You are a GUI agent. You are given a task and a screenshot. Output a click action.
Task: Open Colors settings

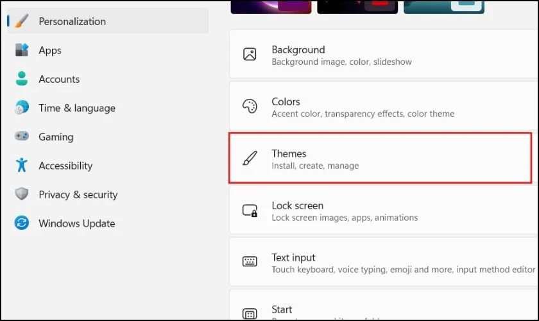[384, 106]
